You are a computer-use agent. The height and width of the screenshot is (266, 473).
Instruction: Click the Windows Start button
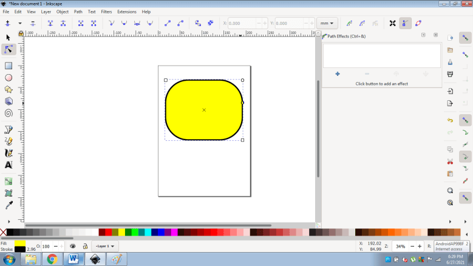point(9,259)
